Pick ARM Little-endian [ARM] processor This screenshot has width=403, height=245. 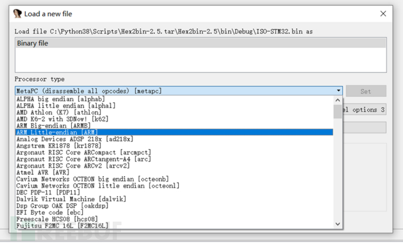coord(174,132)
